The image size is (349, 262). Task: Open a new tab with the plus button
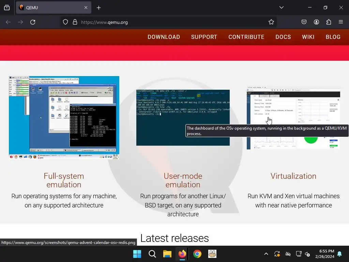99,8
